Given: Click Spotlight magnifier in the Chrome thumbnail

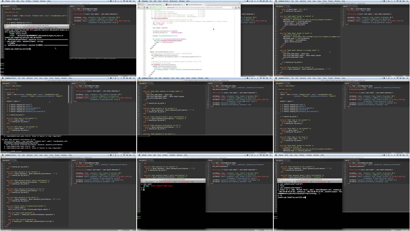Looking at the screenshot, I should click(x=271, y=1).
